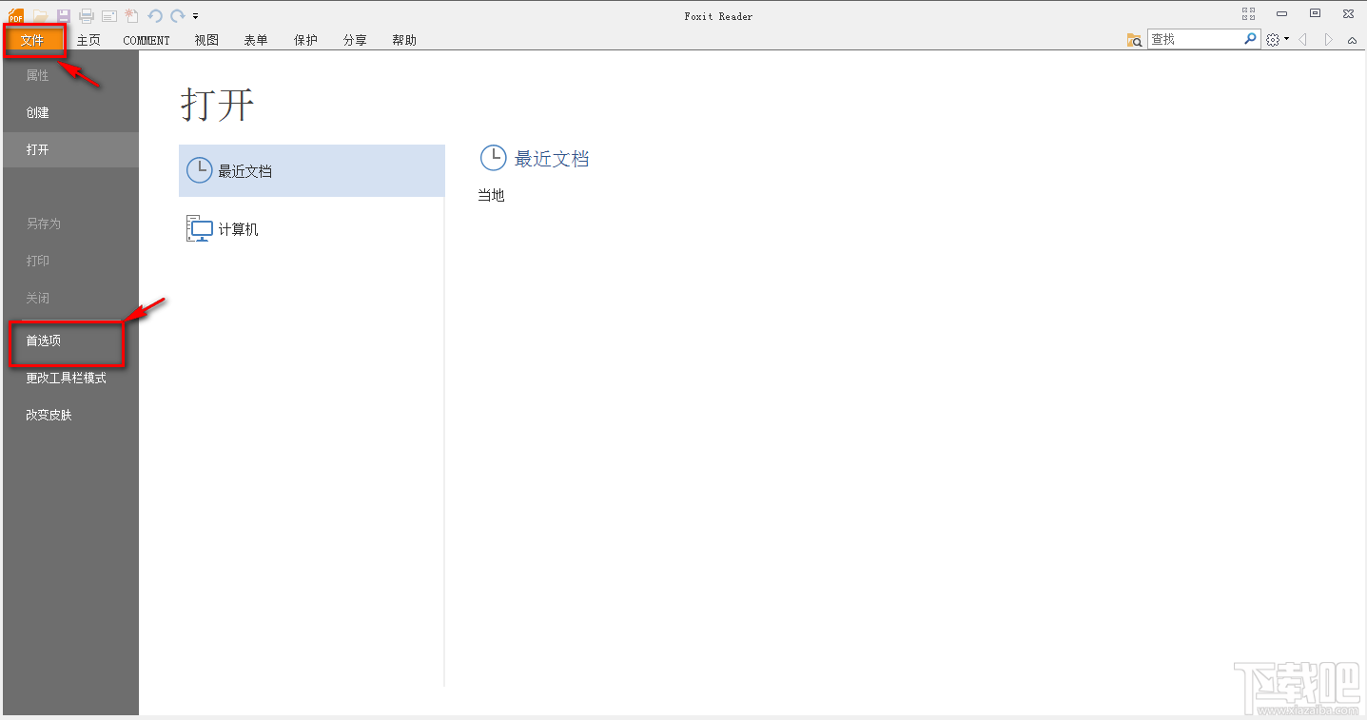Select the 最近文档 item in the open list

[312, 171]
